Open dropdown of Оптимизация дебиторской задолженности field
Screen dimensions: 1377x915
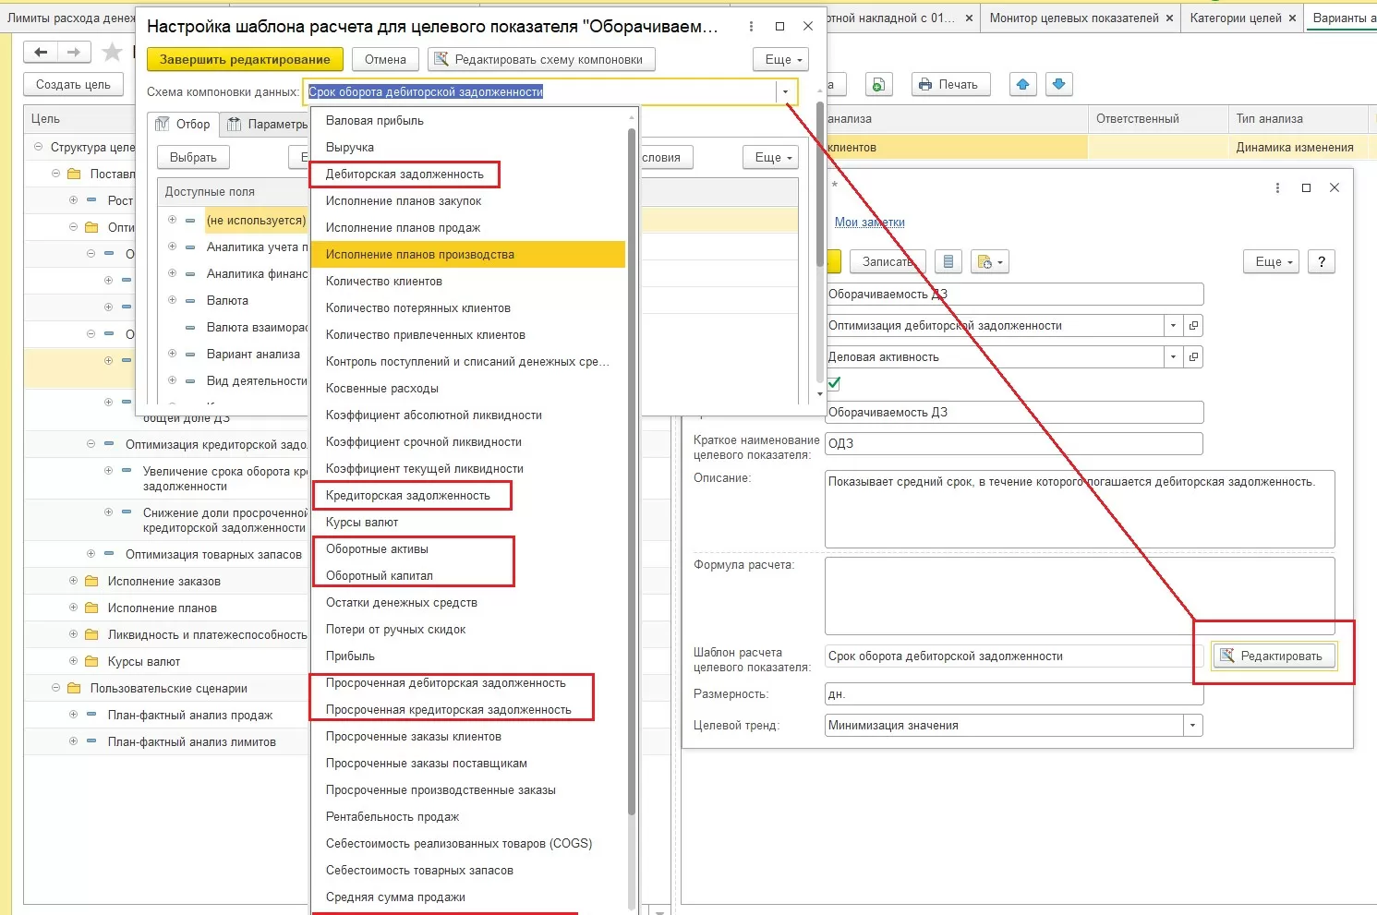click(x=1173, y=326)
